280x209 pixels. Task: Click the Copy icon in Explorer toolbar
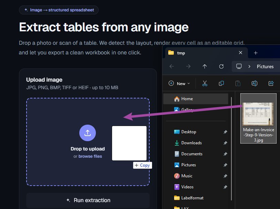(x=221, y=83)
